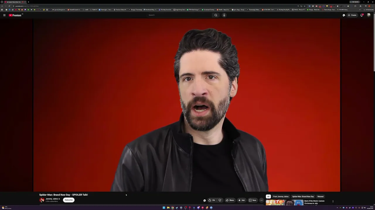The width and height of the screenshot is (375, 210).
Task: Subscribe to Jeremy Jahns channel
Action: [69, 200]
